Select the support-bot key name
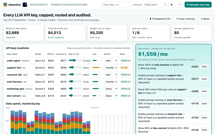This screenshot has height=134, width=215. (14, 68)
